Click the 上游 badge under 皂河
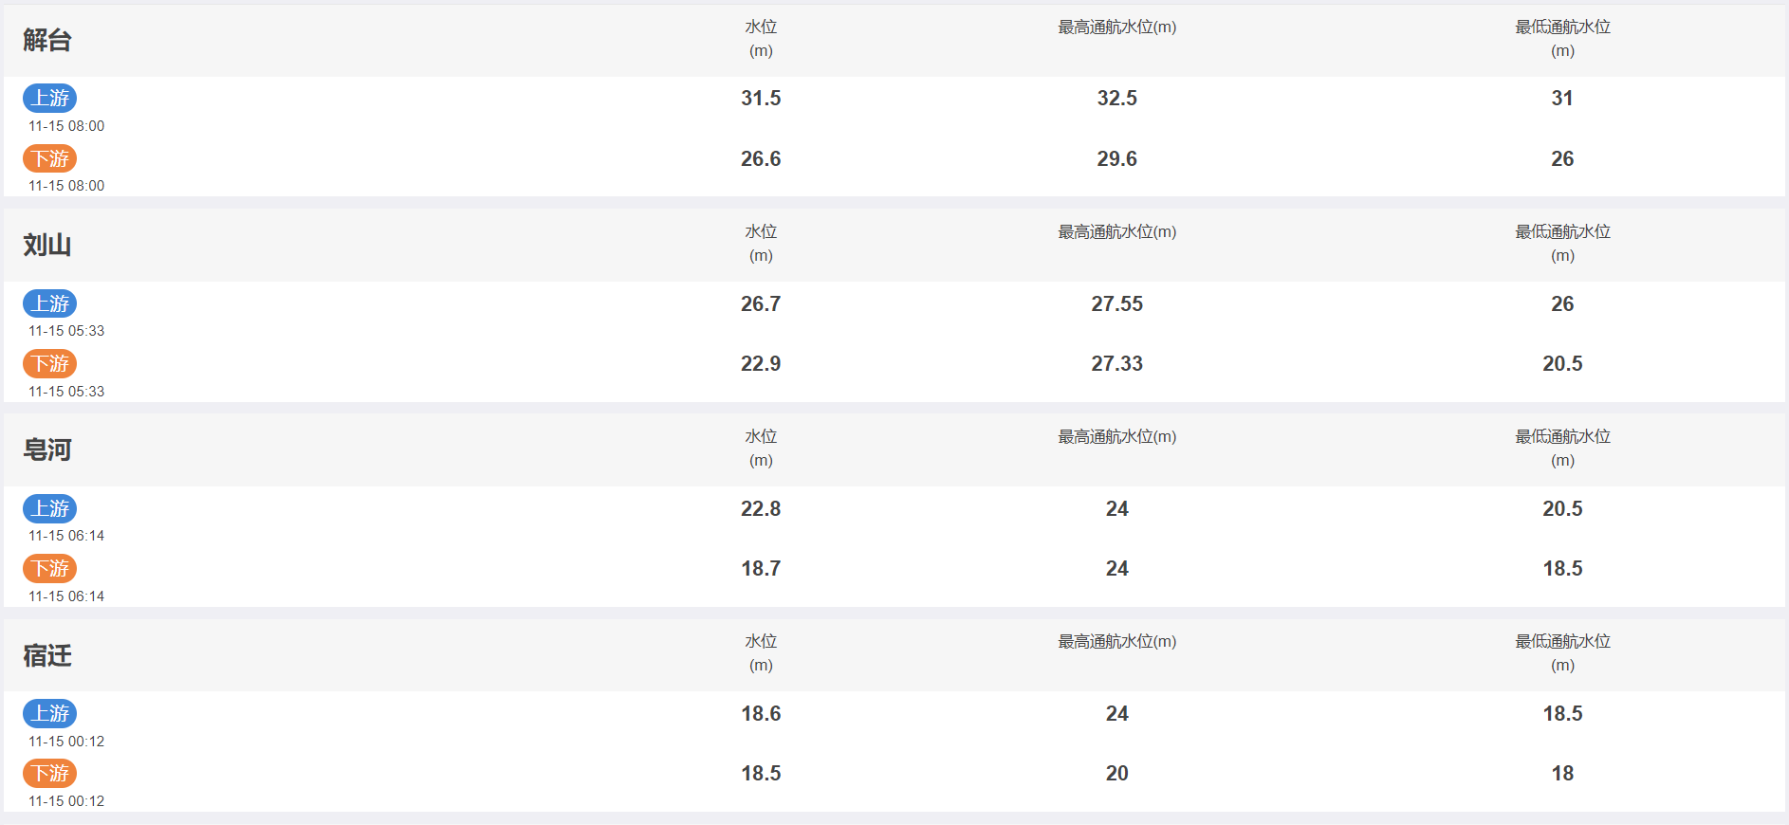The height and width of the screenshot is (825, 1789). click(49, 508)
